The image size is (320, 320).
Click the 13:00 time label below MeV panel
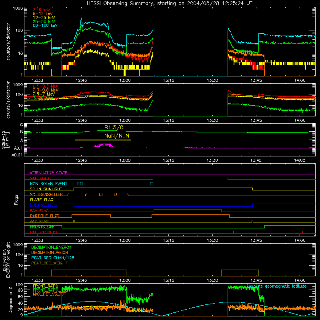point(125,120)
